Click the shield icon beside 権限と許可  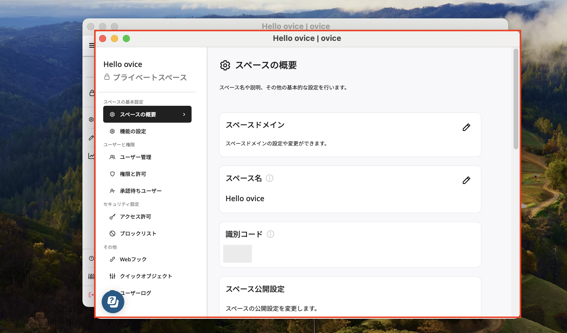(x=112, y=174)
